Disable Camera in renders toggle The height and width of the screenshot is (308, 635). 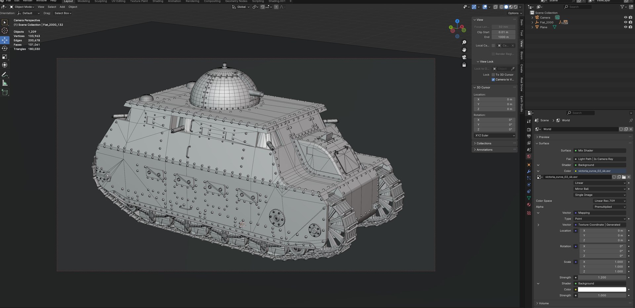(x=630, y=18)
